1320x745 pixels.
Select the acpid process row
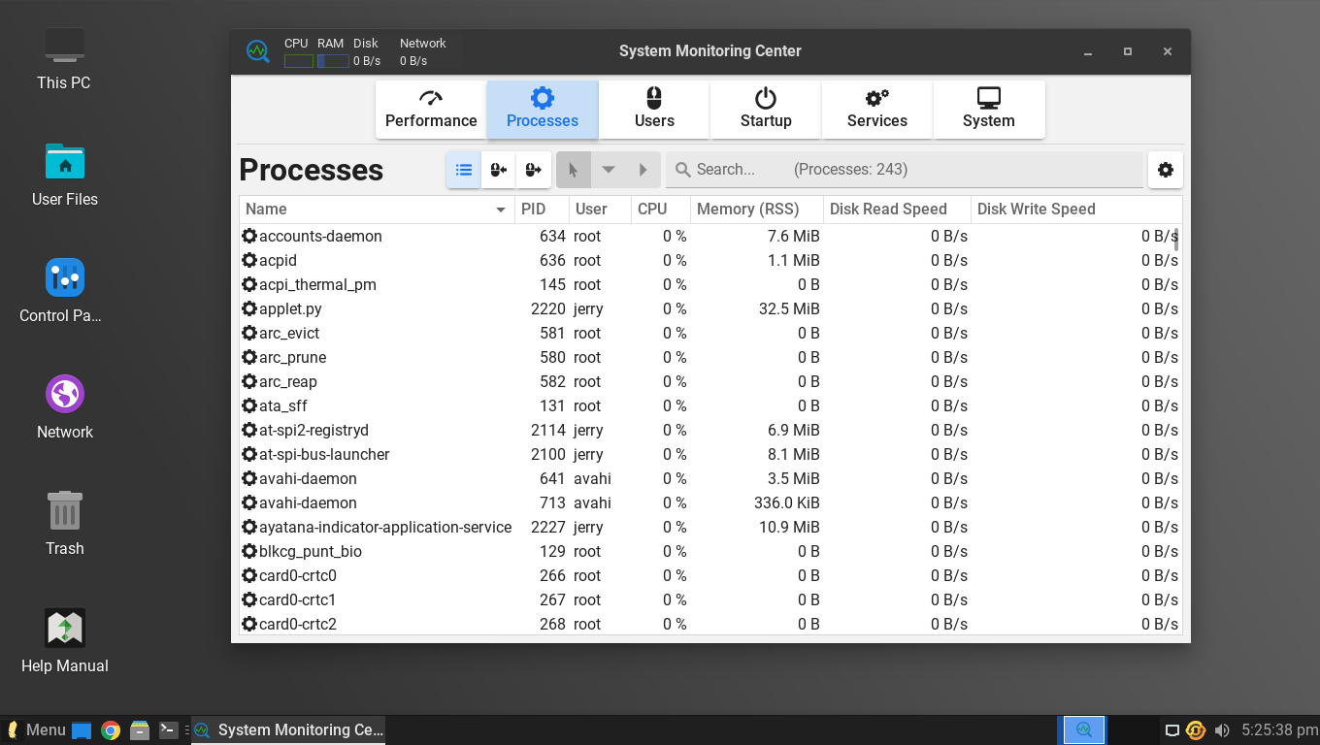710,260
